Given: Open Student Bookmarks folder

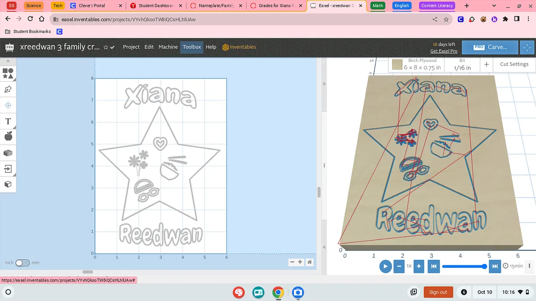Looking at the screenshot, I should pyautogui.click(x=28, y=32).
